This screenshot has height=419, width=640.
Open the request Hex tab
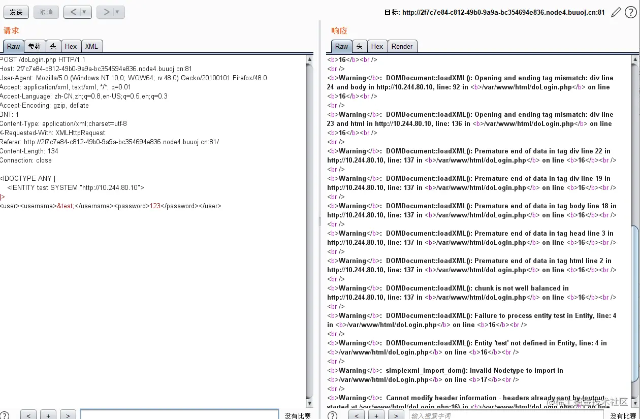pyautogui.click(x=71, y=46)
